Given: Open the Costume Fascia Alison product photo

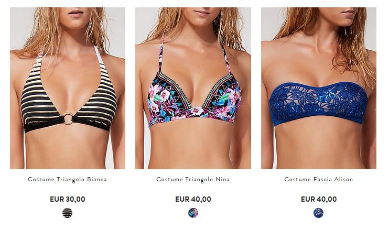Looking at the screenshot, I should 319,88.
